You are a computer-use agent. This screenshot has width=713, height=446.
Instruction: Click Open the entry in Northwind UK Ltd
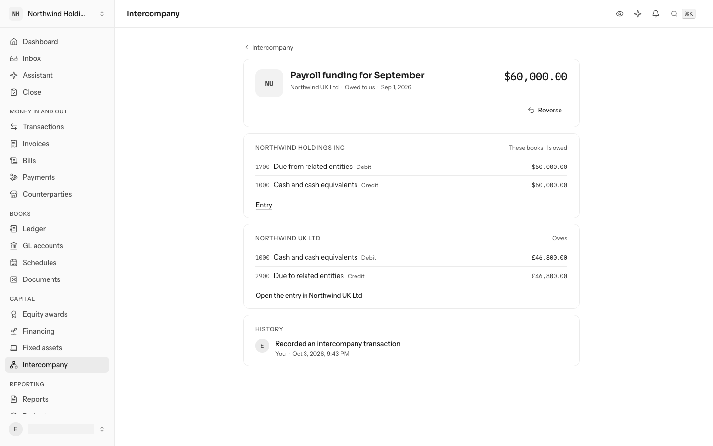coord(309,295)
